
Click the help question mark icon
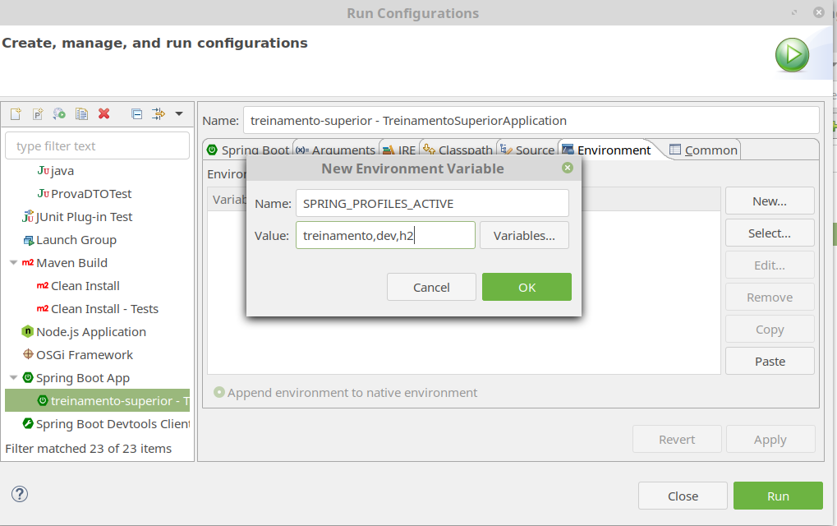click(x=20, y=493)
